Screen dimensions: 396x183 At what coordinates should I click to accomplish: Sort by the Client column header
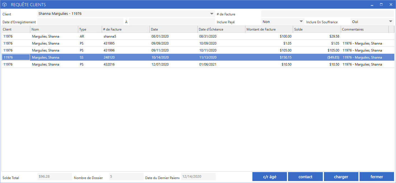point(16,29)
